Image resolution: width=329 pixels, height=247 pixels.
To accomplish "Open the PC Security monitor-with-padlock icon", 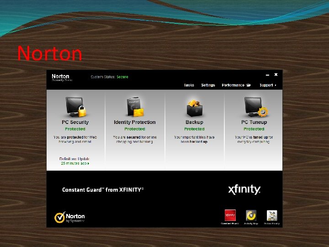I will [x=76, y=107].
